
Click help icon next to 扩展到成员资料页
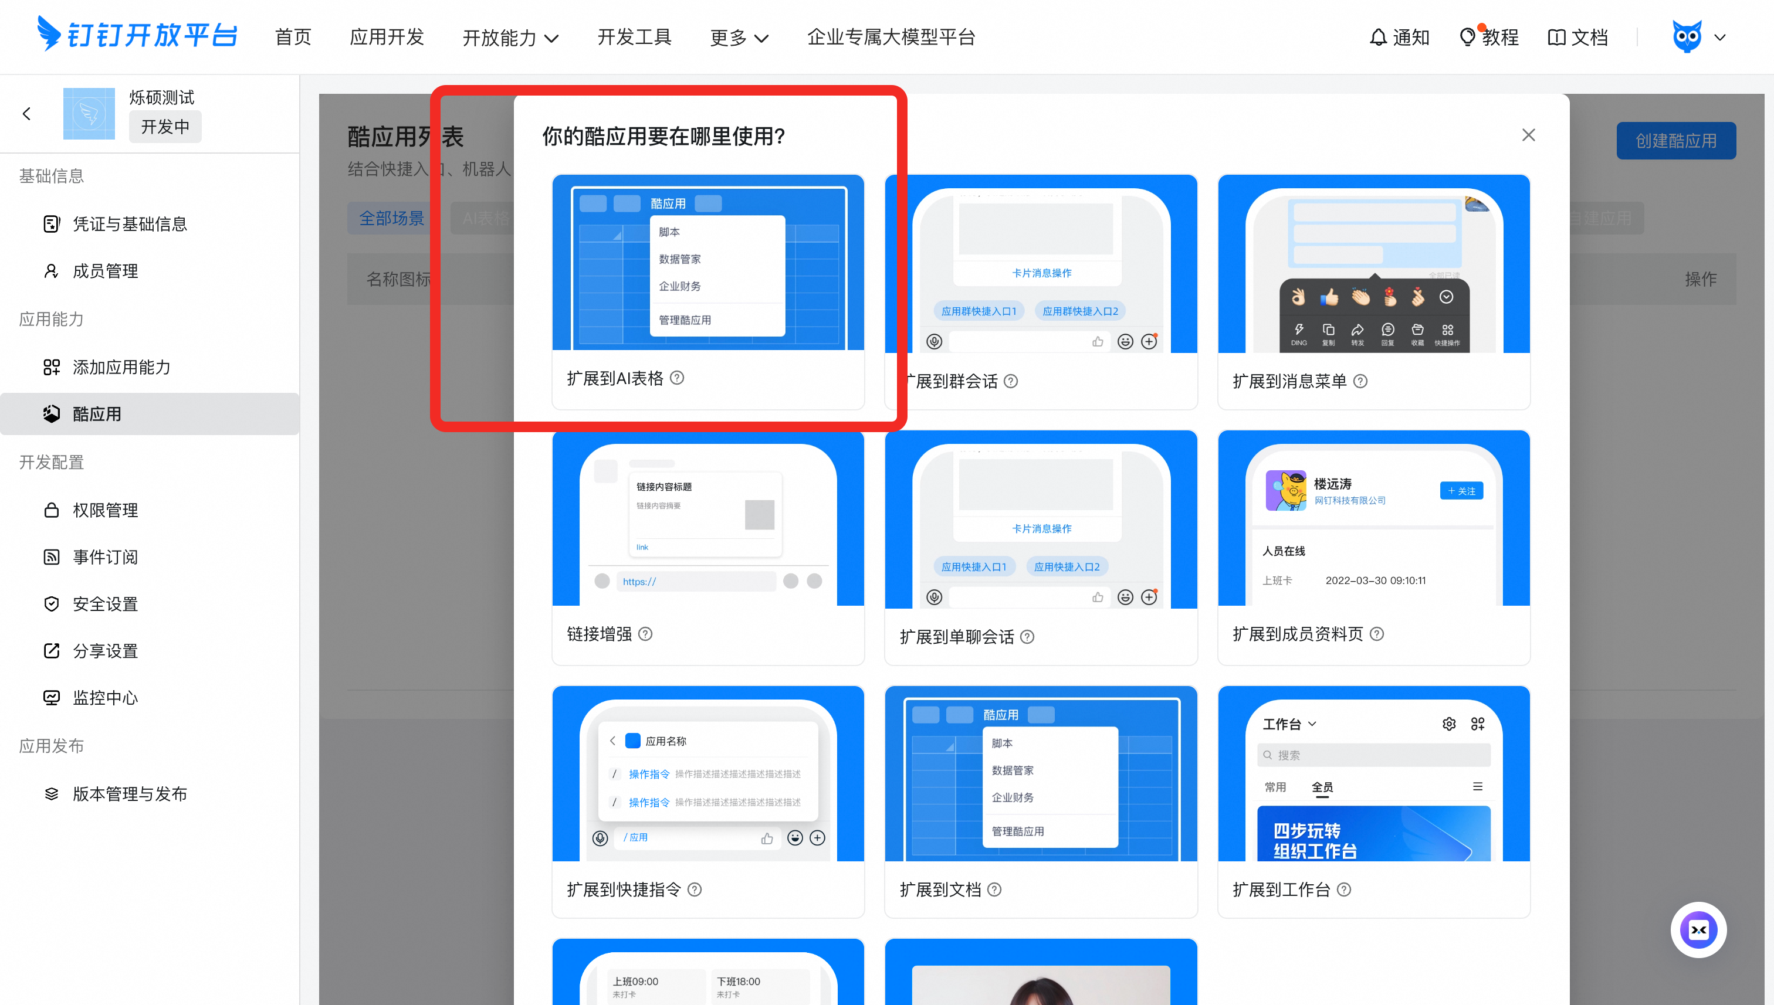(1377, 634)
